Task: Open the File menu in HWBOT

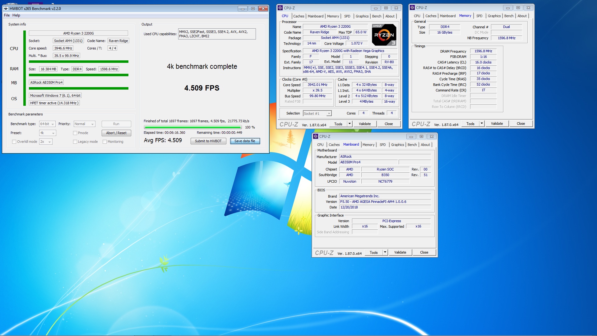Action: point(7,15)
